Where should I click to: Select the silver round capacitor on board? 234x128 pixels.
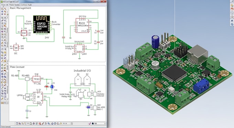(x=156, y=65)
